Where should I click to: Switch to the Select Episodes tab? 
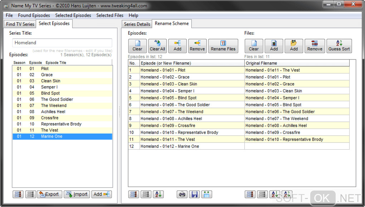[x=54, y=24]
